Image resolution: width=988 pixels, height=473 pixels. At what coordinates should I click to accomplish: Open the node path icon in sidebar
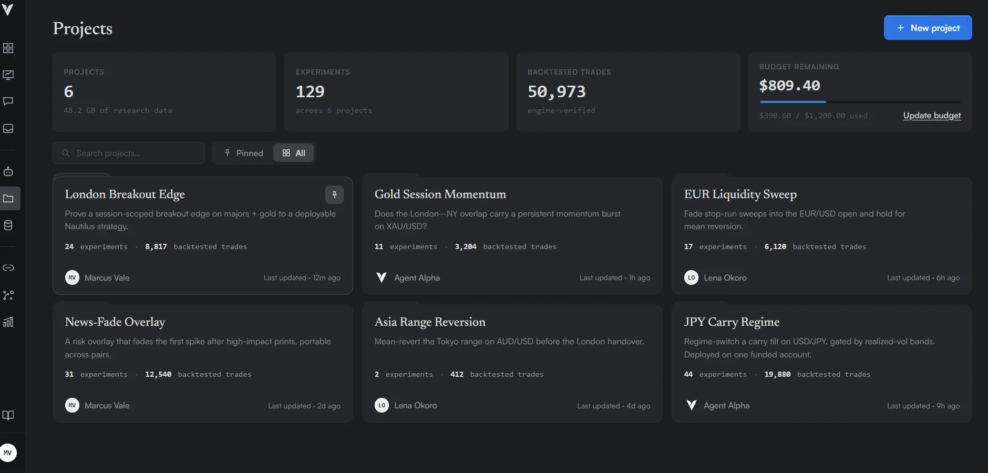point(8,295)
